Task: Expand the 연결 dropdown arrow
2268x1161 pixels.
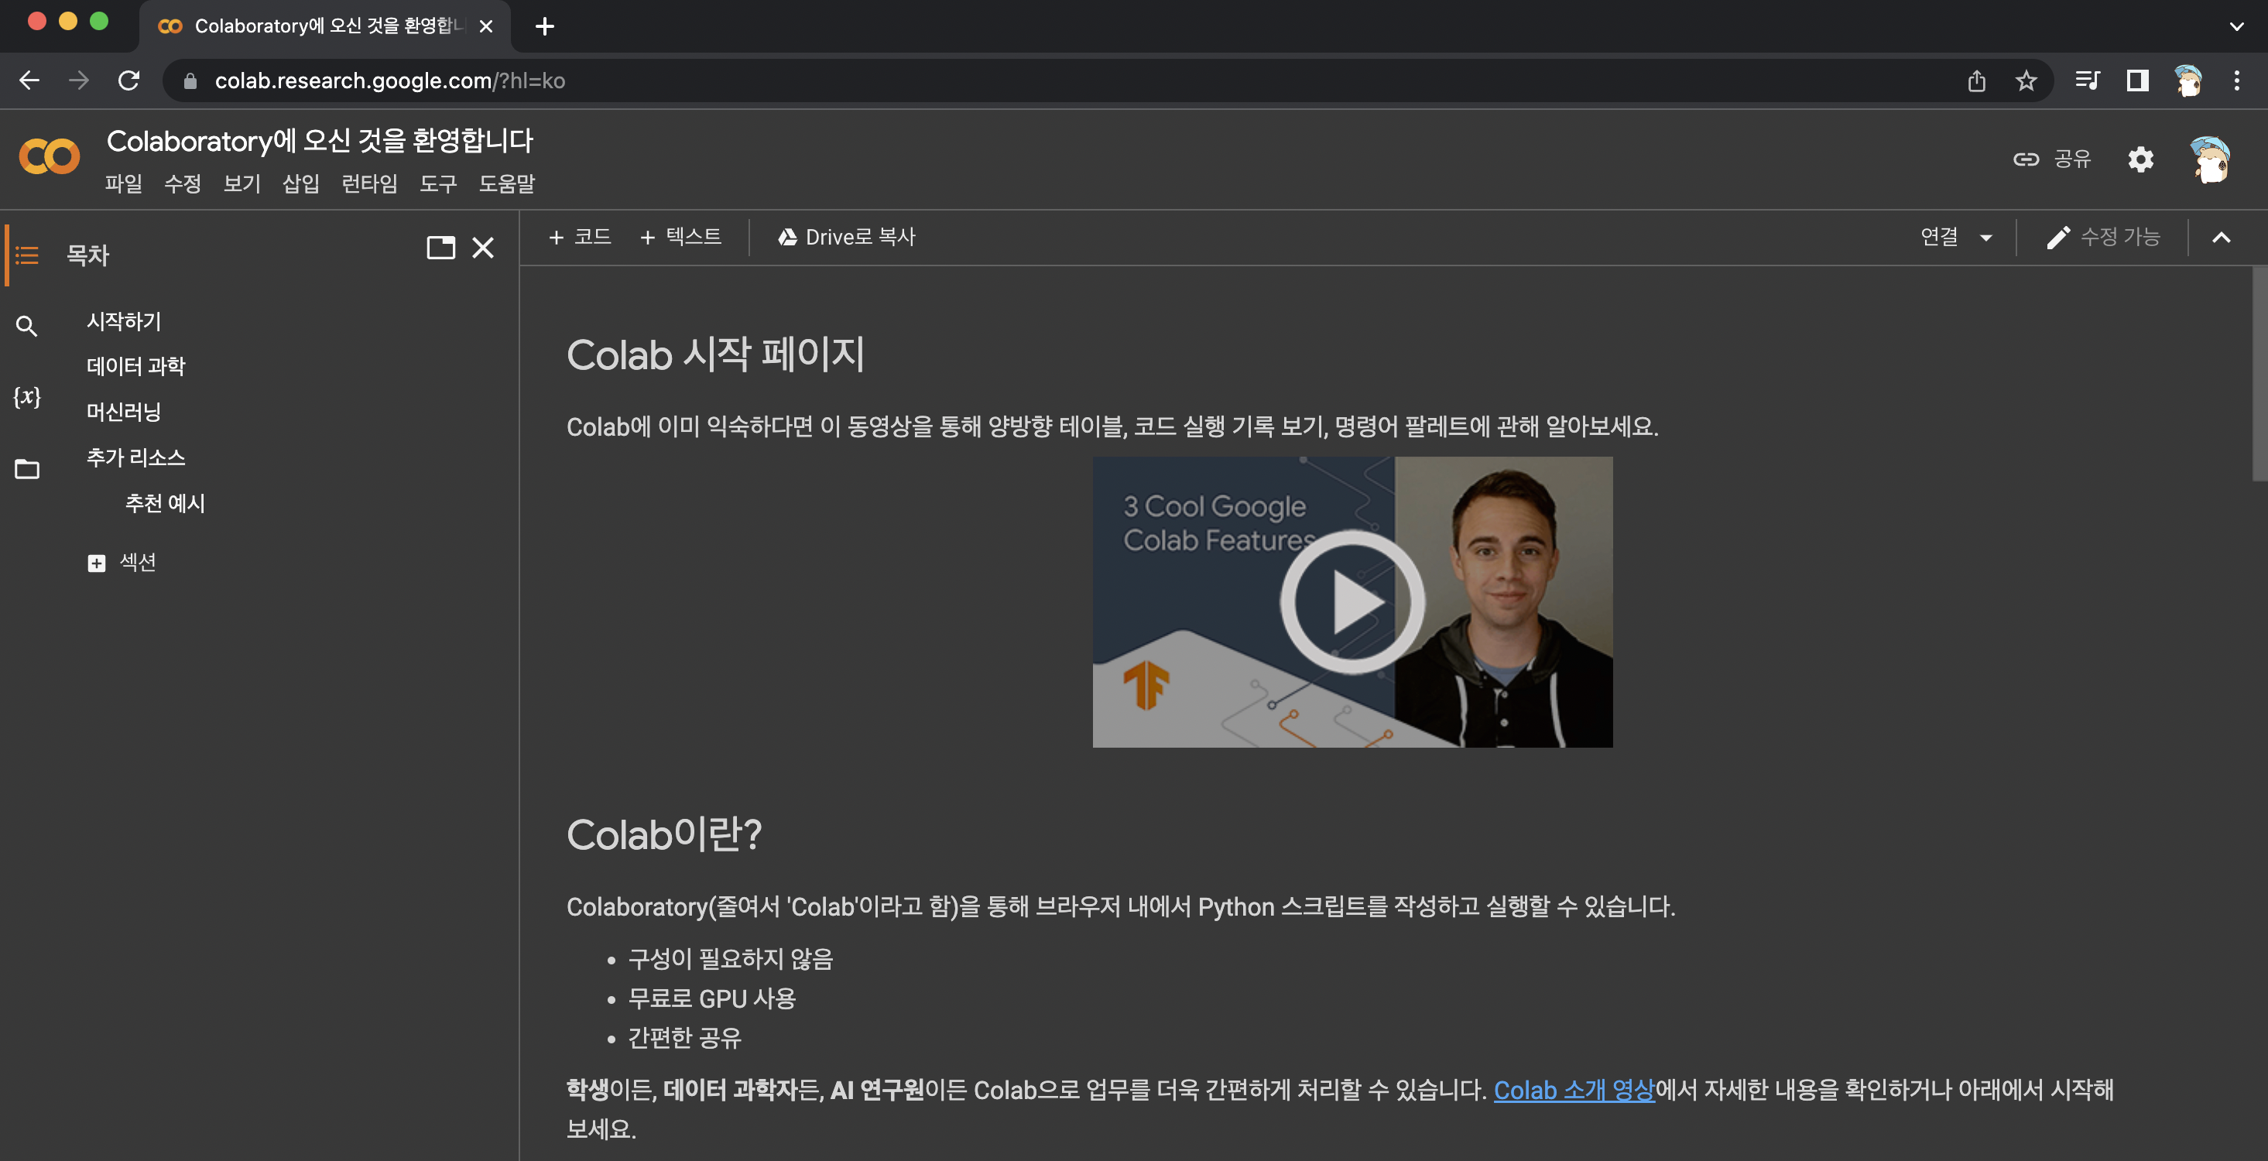Action: [x=1985, y=238]
